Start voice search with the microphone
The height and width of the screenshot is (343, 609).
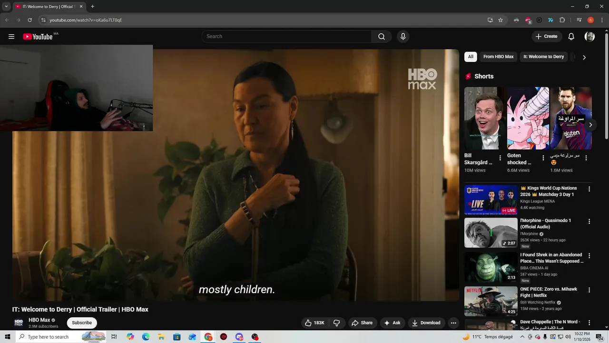point(403,37)
